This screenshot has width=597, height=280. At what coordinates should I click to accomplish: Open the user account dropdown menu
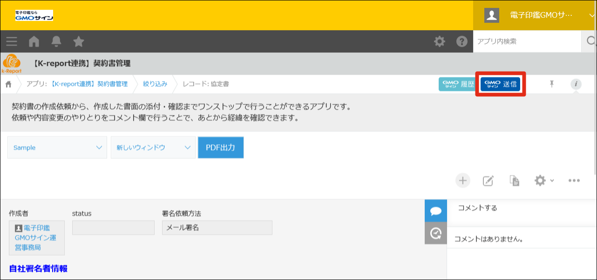tap(535, 15)
